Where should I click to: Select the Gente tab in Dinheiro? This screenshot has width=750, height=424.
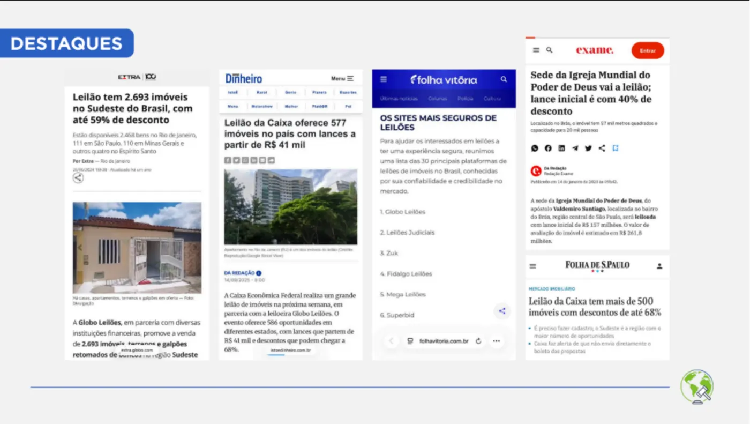(290, 92)
